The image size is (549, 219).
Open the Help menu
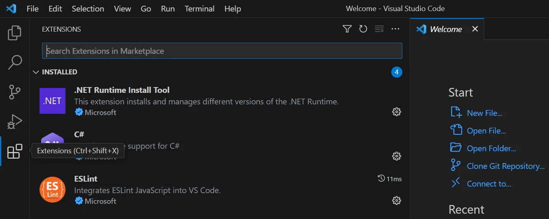click(233, 9)
